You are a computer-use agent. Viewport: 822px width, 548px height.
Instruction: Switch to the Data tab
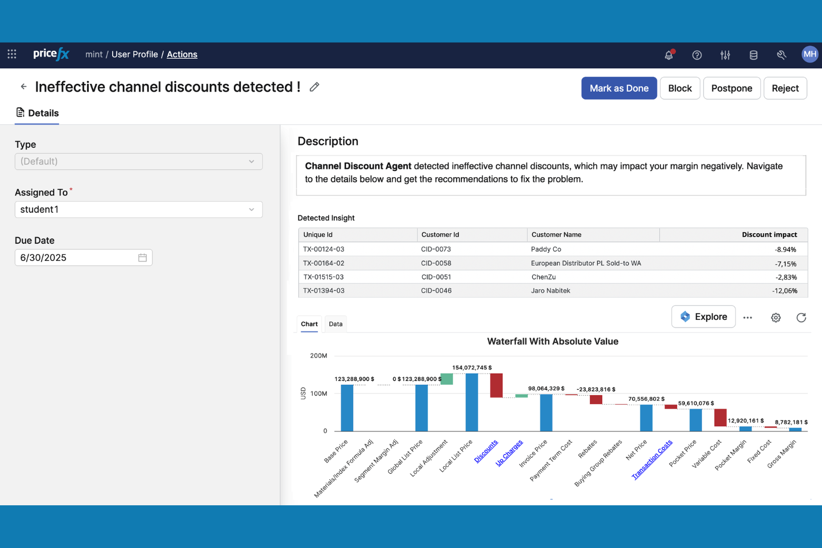tap(335, 324)
